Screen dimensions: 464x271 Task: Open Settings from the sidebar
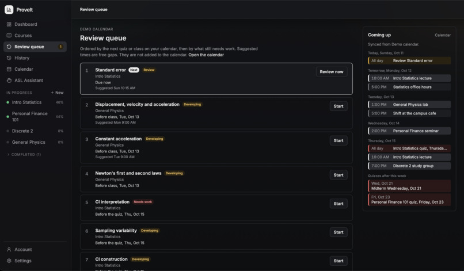35,261
